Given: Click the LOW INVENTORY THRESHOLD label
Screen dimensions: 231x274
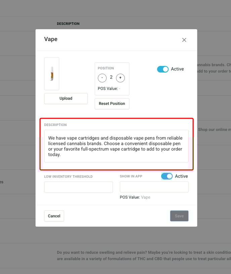Looking at the screenshot, I should 68,177.
